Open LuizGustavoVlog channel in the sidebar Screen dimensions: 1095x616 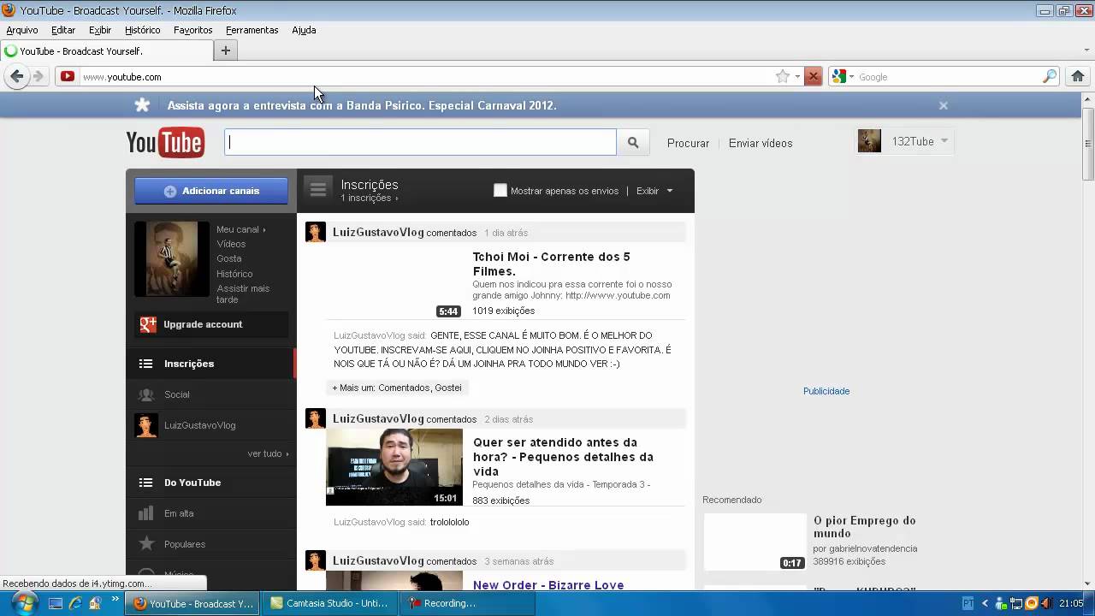tap(199, 425)
